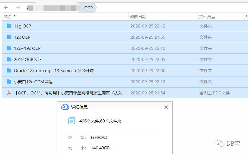Viewport: 248px width, 154px height.
Task: Select the 【OCP、OCM、高可用】 PDF file name
Action: pos(70,93)
